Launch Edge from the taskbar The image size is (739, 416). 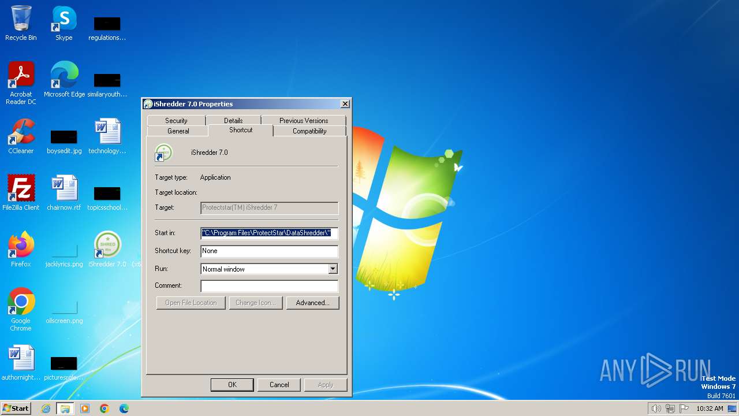click(124, 408)
